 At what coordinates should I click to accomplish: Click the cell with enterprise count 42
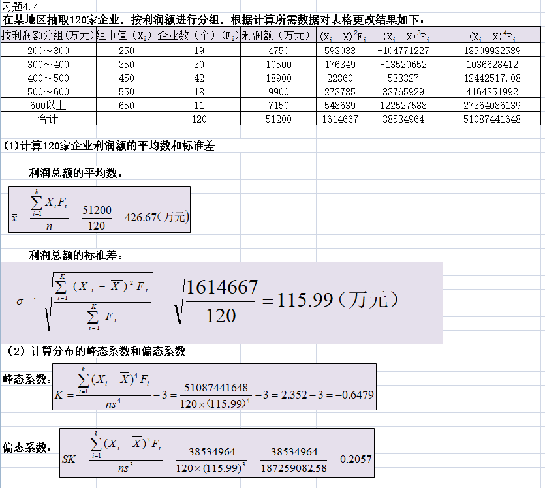(x=198, y=78)
